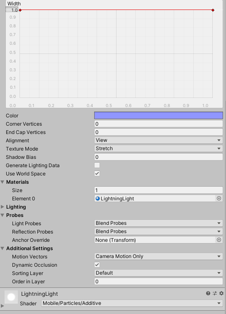Open LightningLight material help icon
The image size is (226, 314).
(x=208, y=293)
